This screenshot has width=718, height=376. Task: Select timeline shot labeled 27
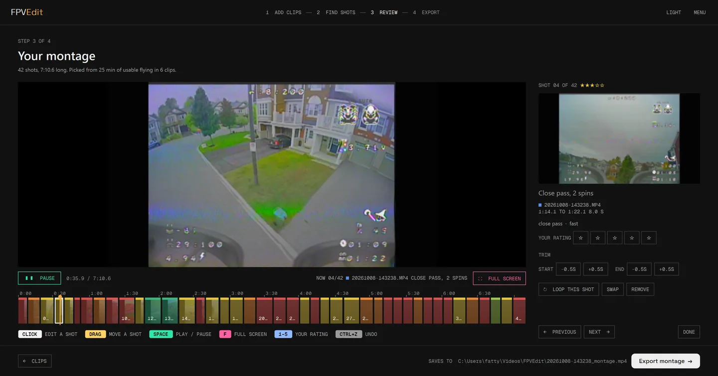[x=351, y=311]
